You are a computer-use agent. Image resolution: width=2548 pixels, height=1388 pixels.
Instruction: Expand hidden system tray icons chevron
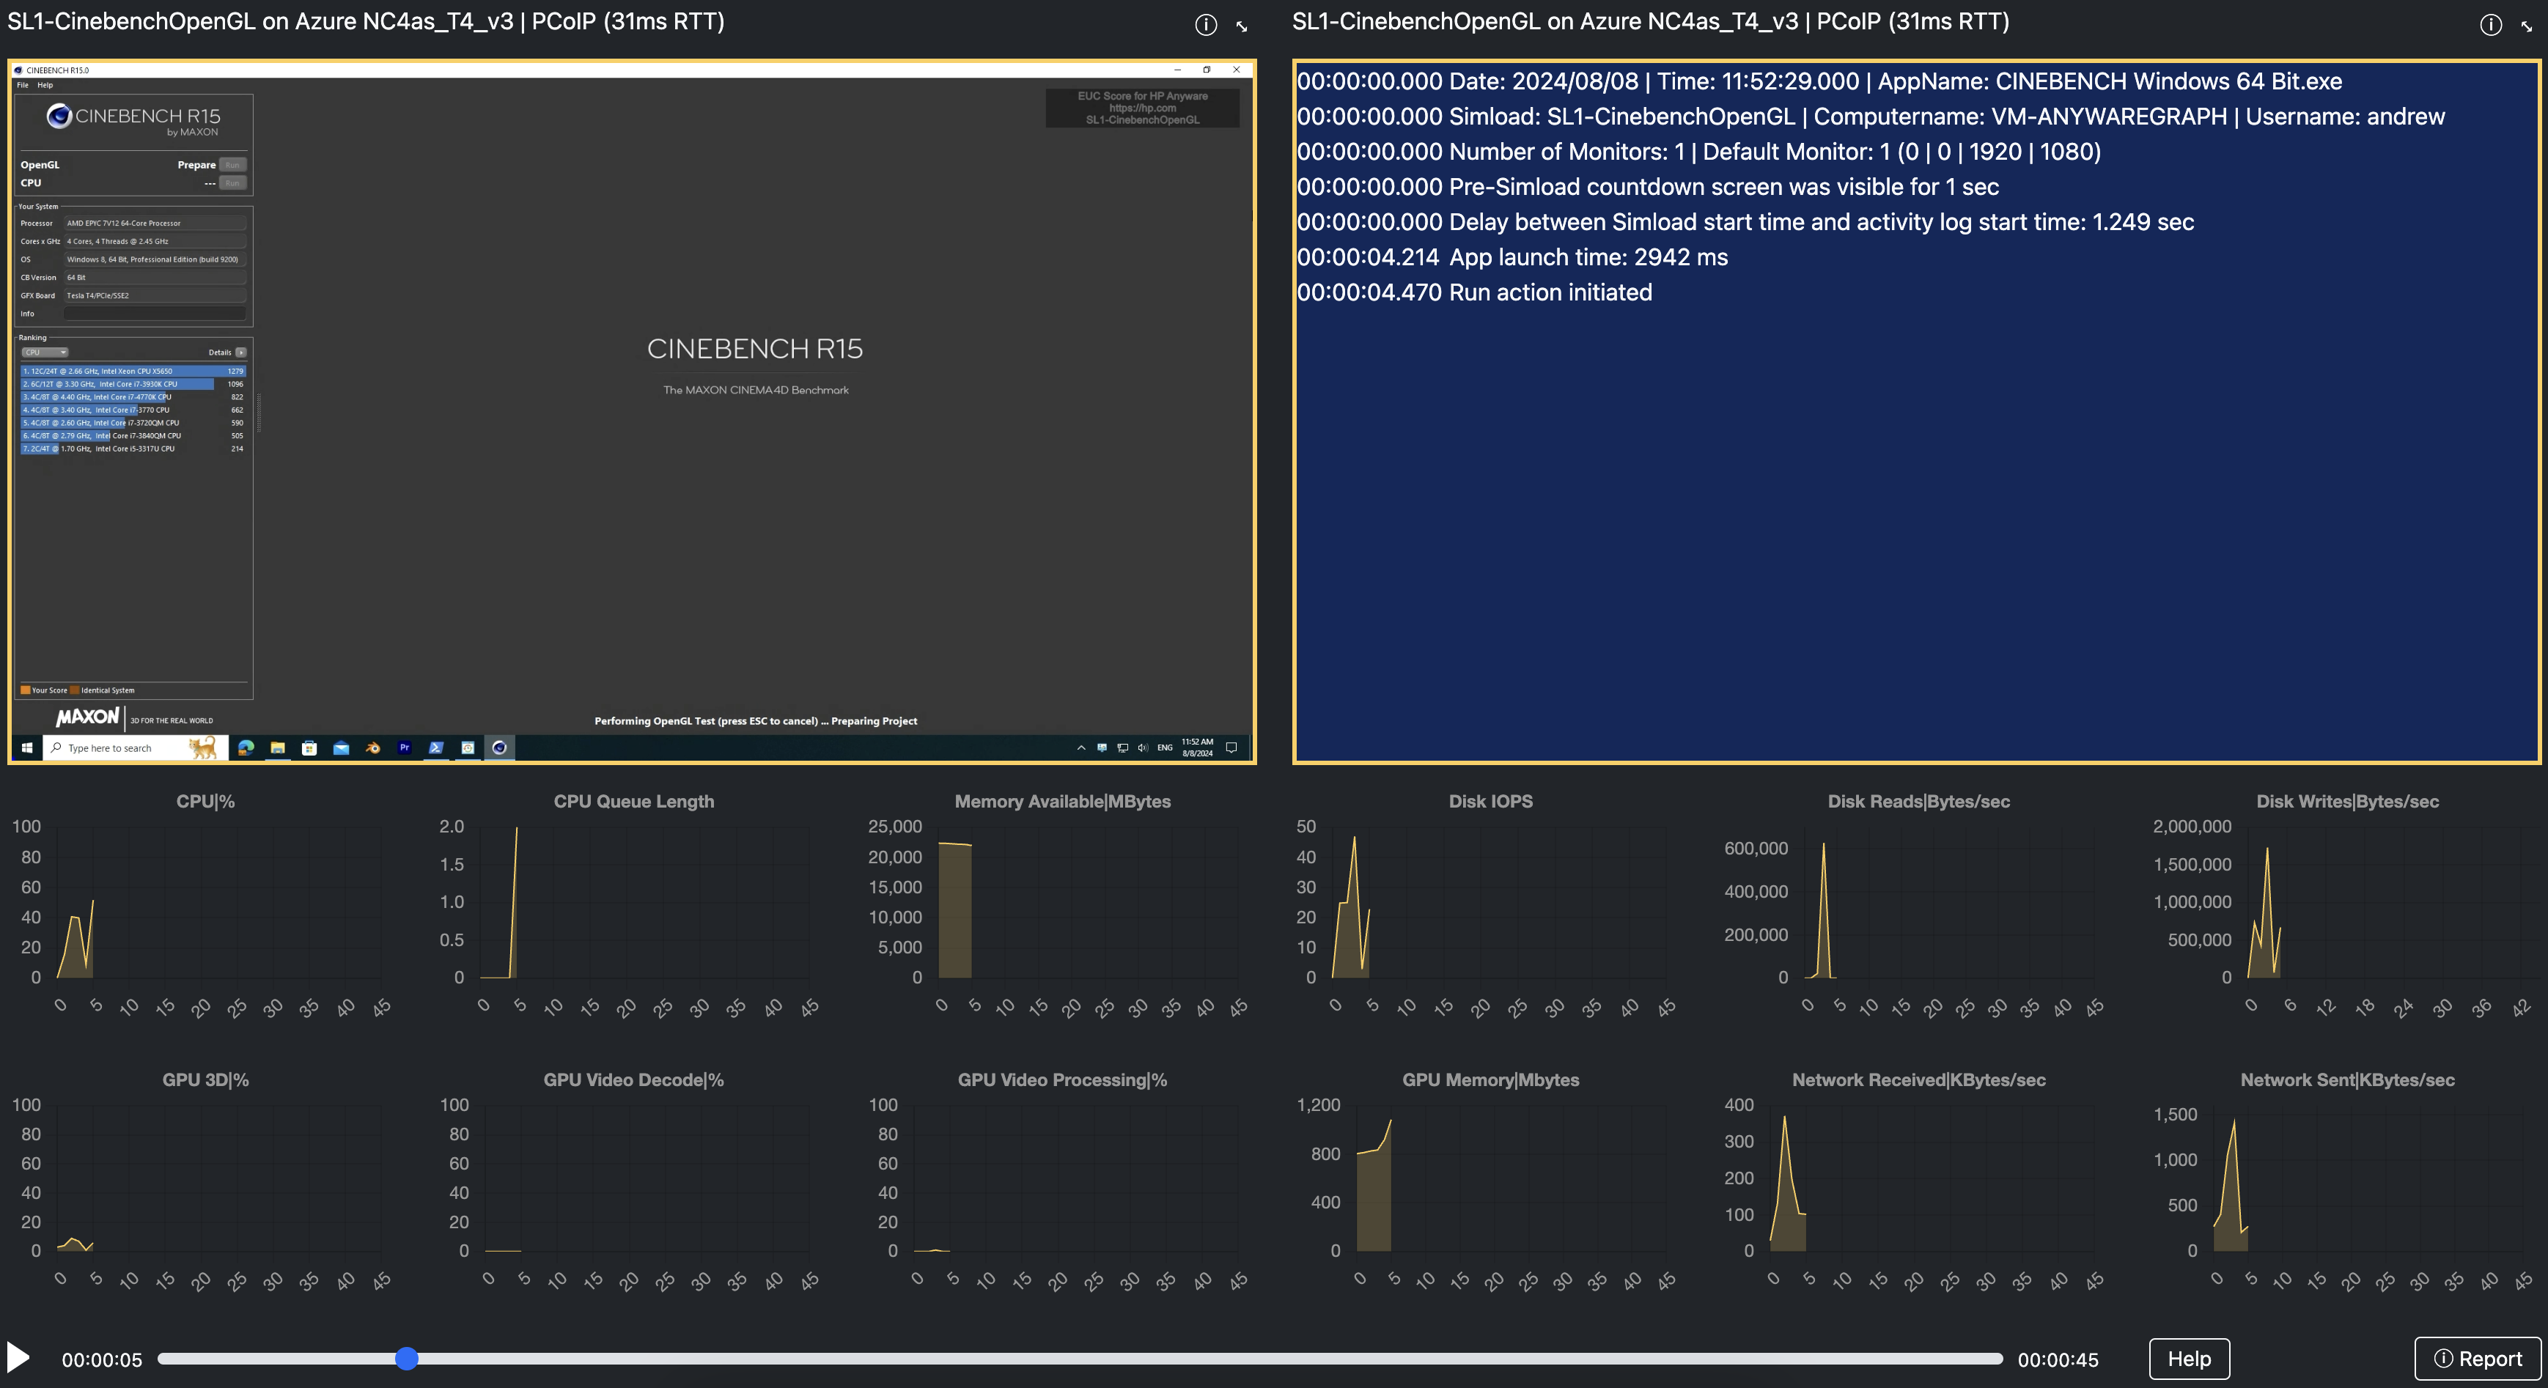[1081, 747]
